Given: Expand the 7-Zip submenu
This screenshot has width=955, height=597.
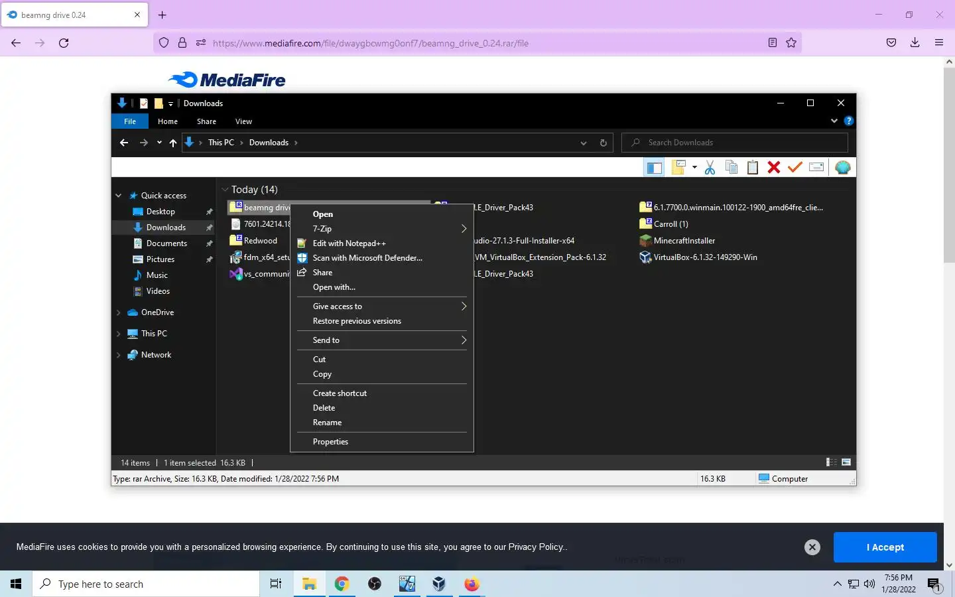Looking at the screenshot, I should tap(464, 229).
